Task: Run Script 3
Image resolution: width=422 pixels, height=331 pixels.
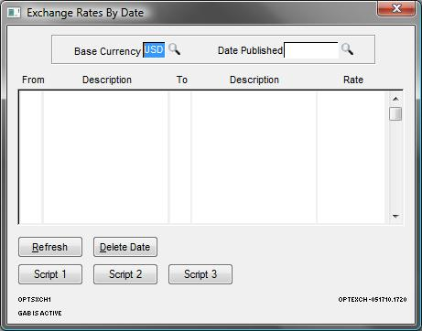Action: [x=200, y=274]
